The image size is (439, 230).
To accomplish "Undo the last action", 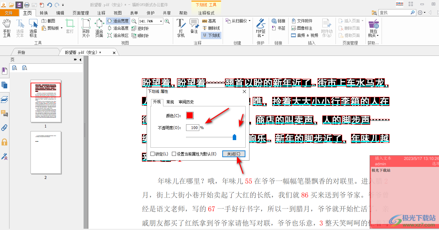I will 50,5.
